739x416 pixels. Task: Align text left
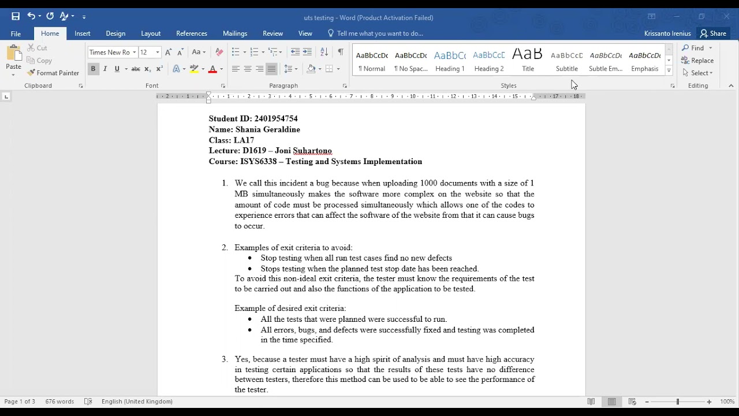click(236, 69)
